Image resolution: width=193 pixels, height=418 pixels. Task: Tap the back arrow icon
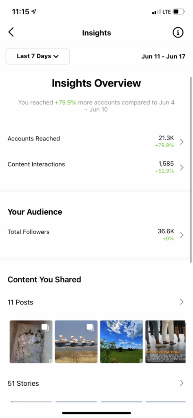11,32
